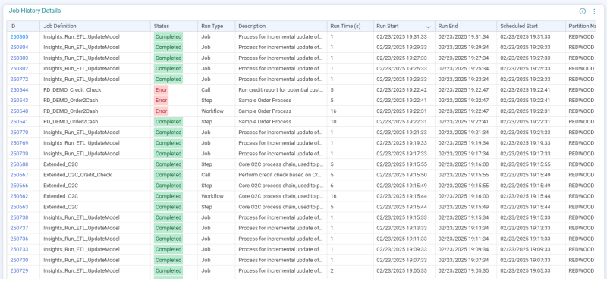Open job ID 250805 link
This screenshot has height=281, width=607.
[x=19, y=36]
